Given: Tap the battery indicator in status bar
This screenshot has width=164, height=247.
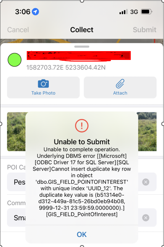Looking at the screenshot, I should (x=146, y=12).
